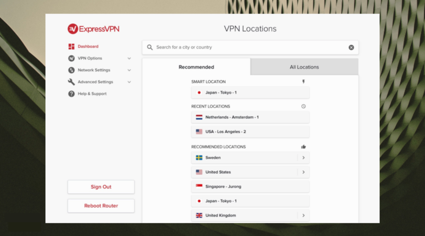The width and height of the screenshot is (425, 236).
Task: Click the Help & Support question icon
Action: (71, 94)
